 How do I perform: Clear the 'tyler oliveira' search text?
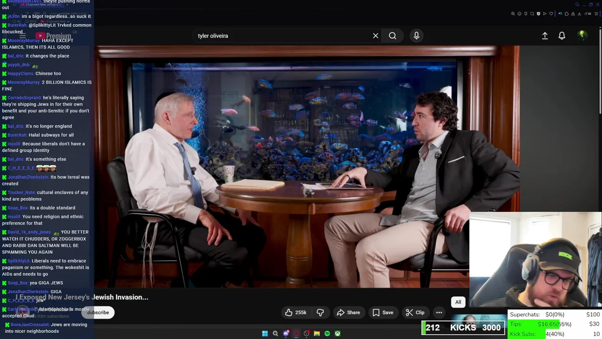point(375,36)
